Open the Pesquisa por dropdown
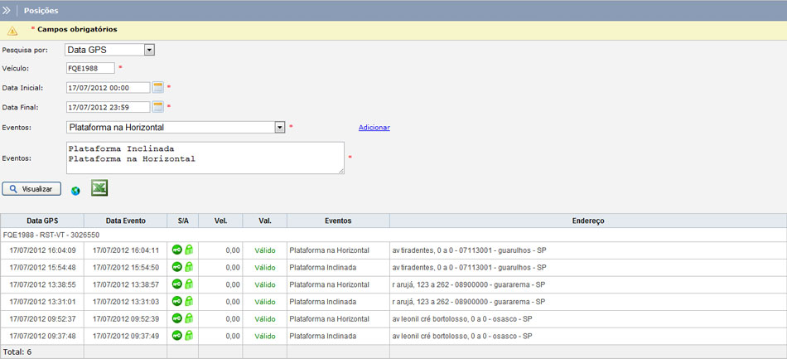Screen dimensions: 787x359 [149, 50]
